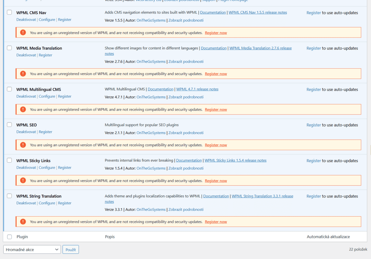Select the WPML String Translation checkbox

tap(9, 196)
